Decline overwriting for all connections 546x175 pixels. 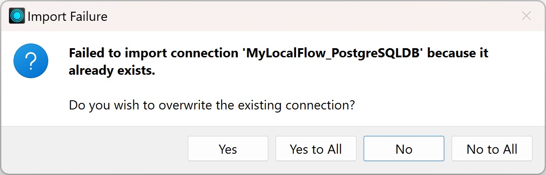tap(492, 149)
